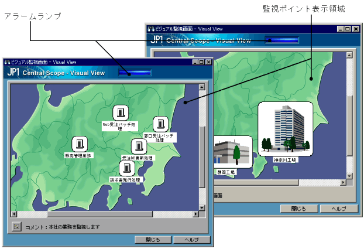The width and height of the screenshot is (364, 249).
Task: Click the back window title bar app icon
Action: click(x=151, y=29)
